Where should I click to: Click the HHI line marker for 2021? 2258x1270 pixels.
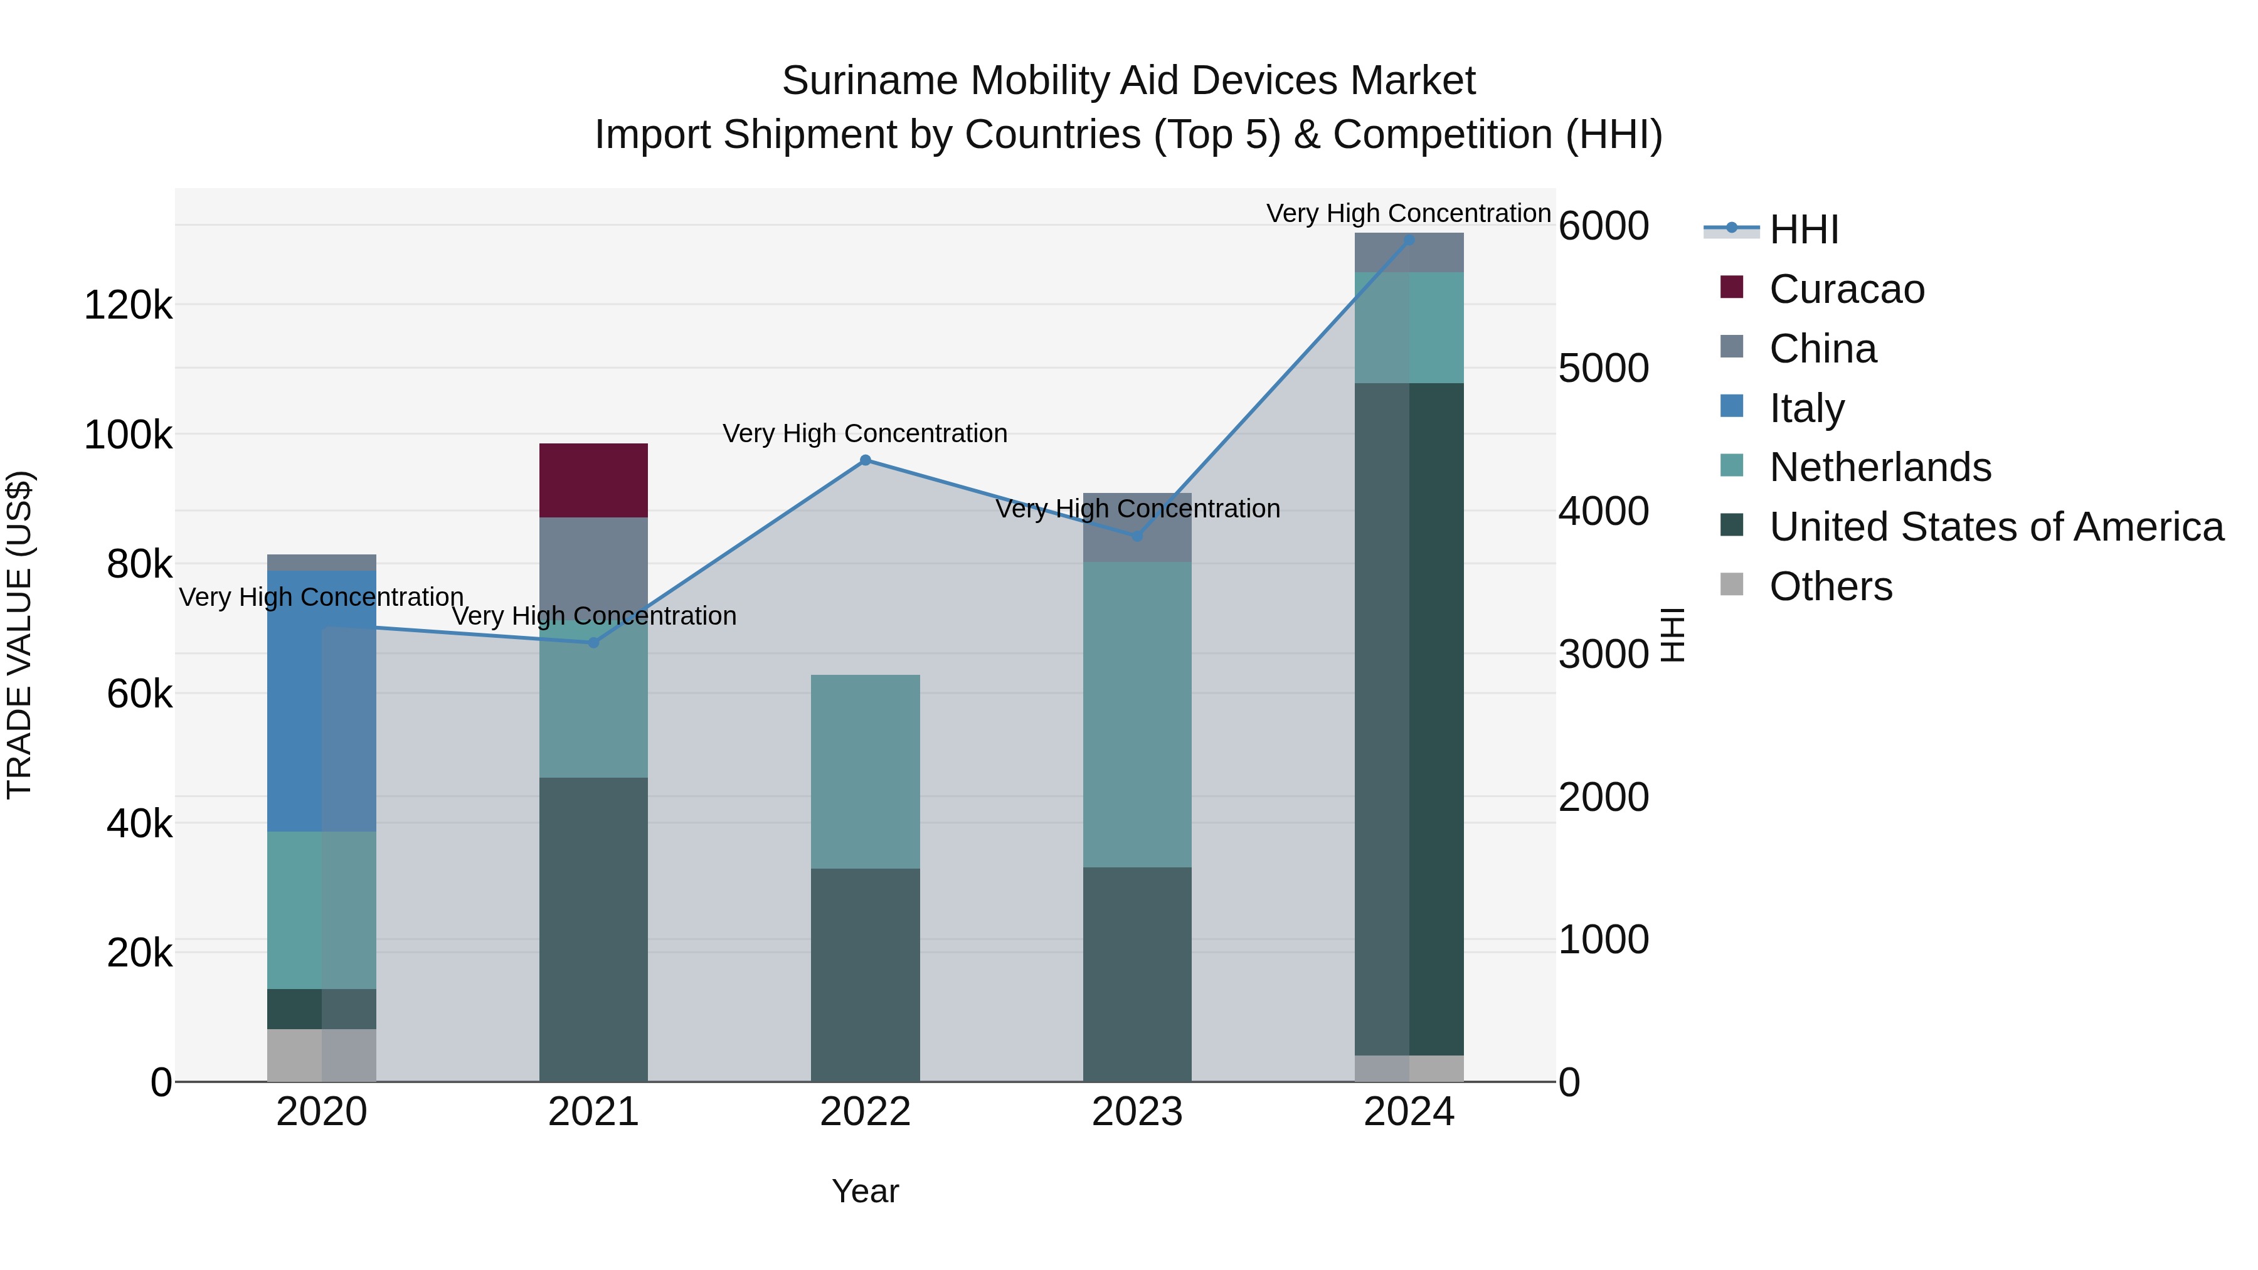click(x=593, y=642)
